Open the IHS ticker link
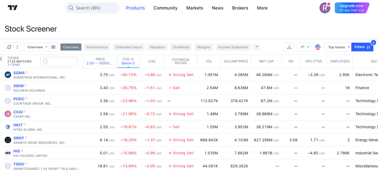 pyautogui.click(x=16, y=151)
